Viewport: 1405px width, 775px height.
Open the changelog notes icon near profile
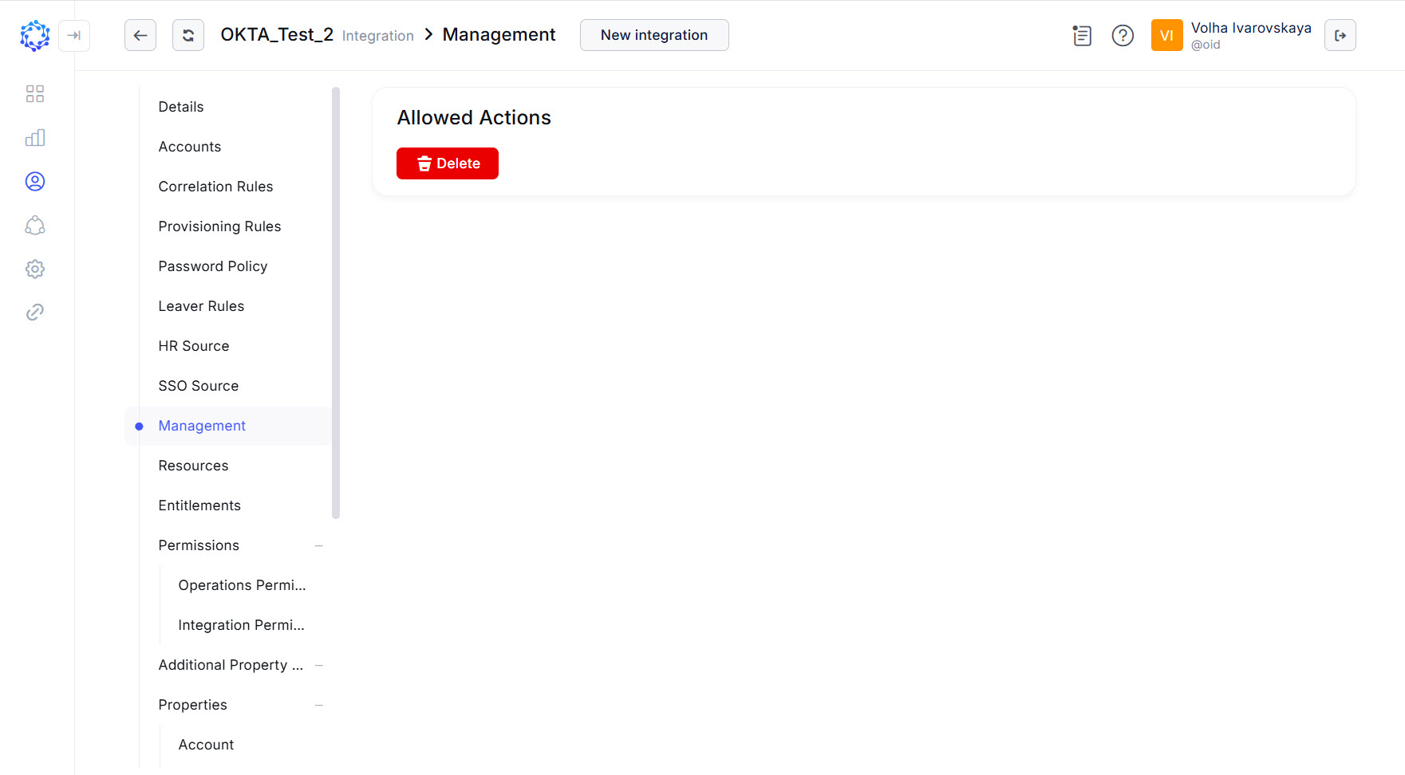[x=1082, y=35]
